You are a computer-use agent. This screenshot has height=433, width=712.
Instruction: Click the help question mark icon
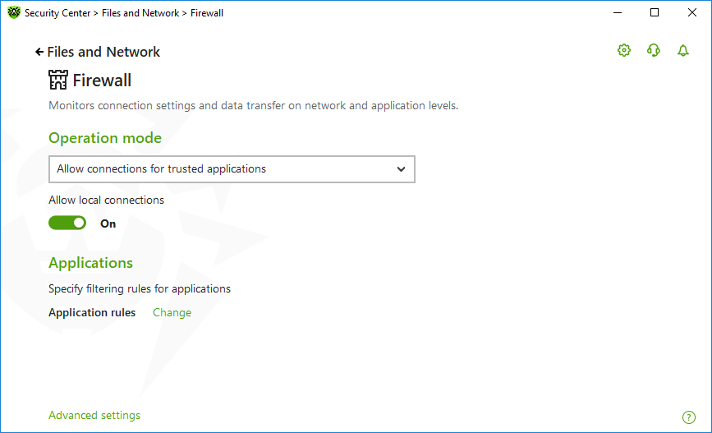pyautogui.click(x=689, y=417)
